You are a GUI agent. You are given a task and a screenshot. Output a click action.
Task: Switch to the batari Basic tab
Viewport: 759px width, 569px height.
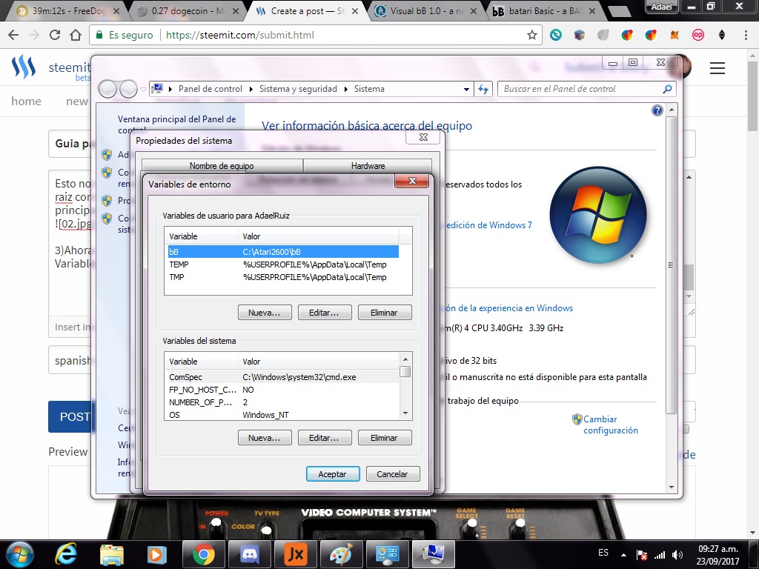543,10
